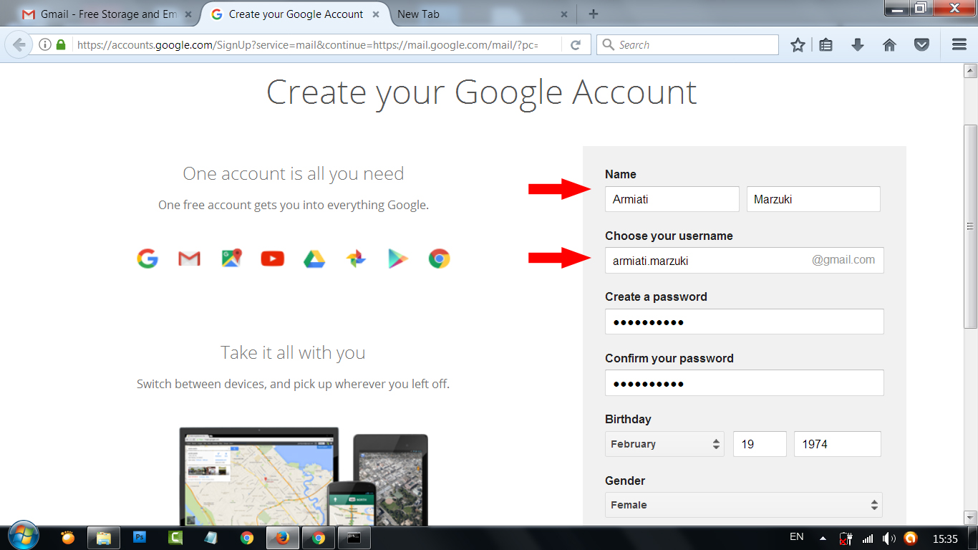Open the downloads arrow icon
This screenshot has height=550, width=978.
(x=858, y=44)
